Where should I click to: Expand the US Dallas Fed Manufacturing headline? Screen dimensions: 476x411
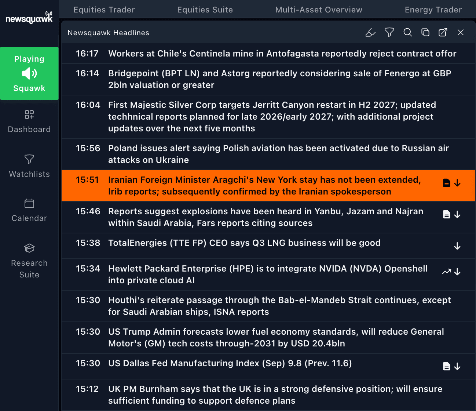pos(457,366)
